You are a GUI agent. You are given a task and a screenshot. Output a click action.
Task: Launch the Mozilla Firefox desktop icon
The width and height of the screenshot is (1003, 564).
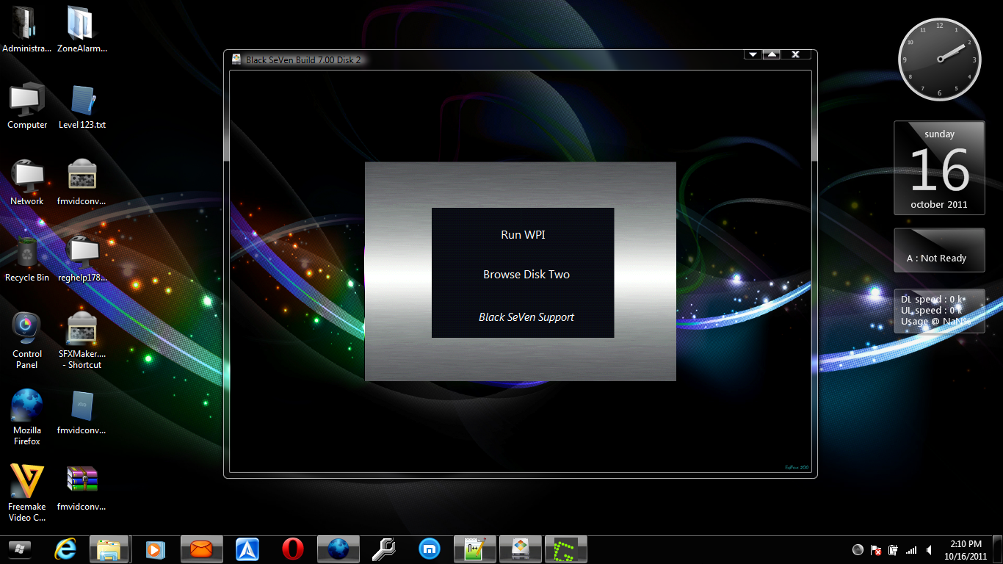coord(27,416)
